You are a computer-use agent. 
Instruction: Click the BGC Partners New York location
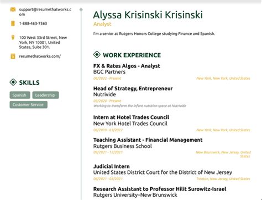click(223, 78)
